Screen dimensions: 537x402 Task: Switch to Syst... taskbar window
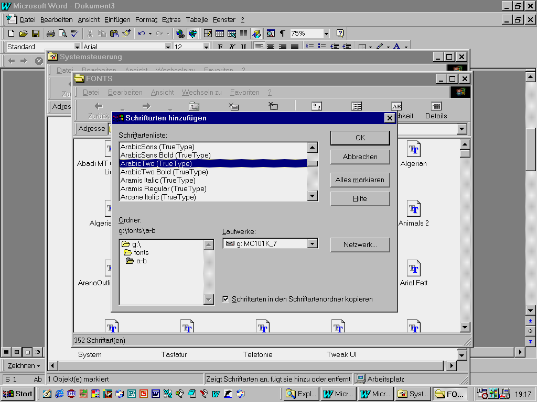coord(413,394)
